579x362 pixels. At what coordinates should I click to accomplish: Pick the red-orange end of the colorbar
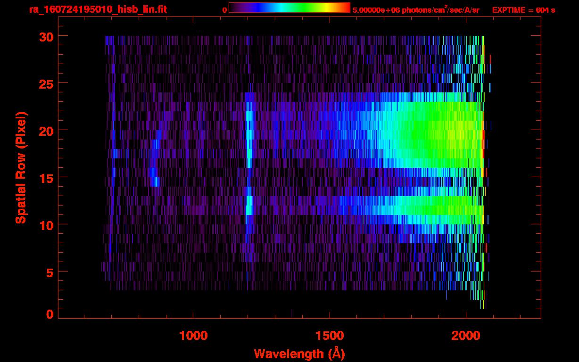coord(343,8)
